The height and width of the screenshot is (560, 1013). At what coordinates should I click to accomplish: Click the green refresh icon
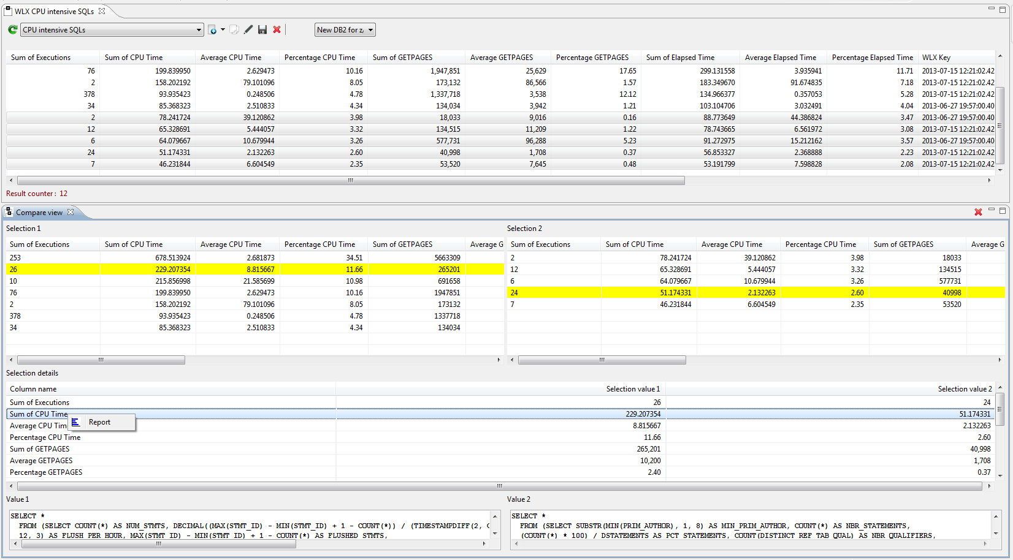pyautogui.click(x=12, y=29)
